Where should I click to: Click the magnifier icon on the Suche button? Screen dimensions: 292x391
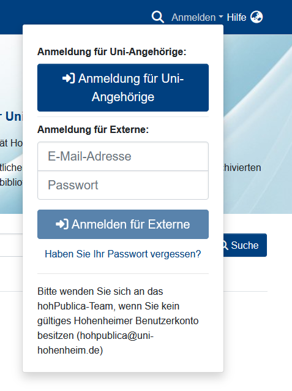[225, 245]
